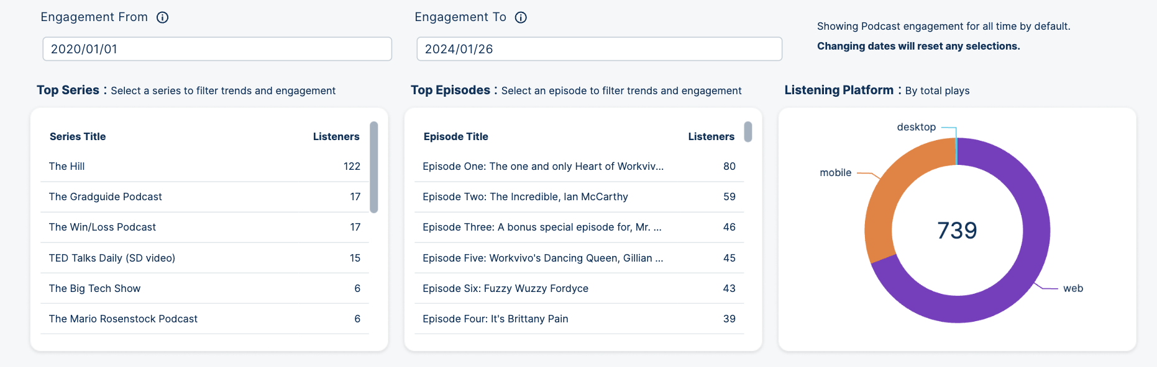The height and width of the screenshot is (367, 1157).
Task: Select Episode Five: Workvivo's Dancing Queen row
Action: [579, 258]
